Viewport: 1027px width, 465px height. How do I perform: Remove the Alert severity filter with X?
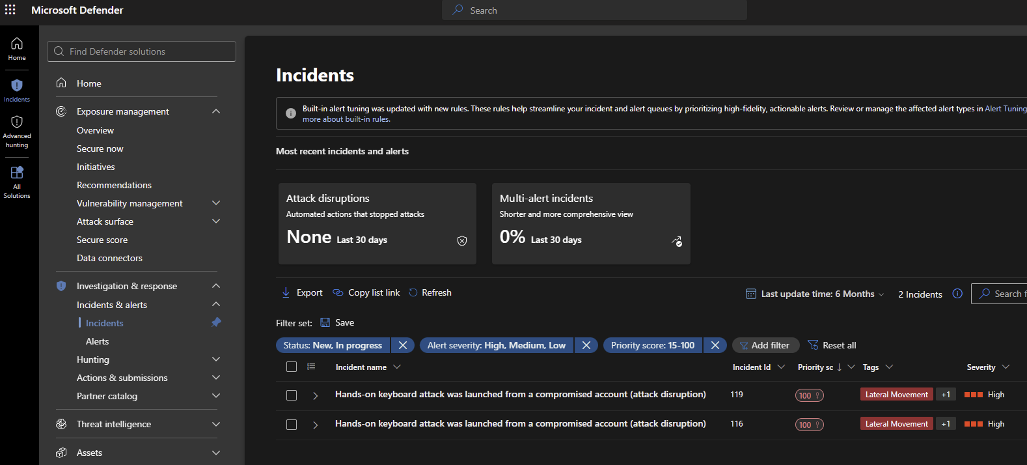tap(586, 345)
